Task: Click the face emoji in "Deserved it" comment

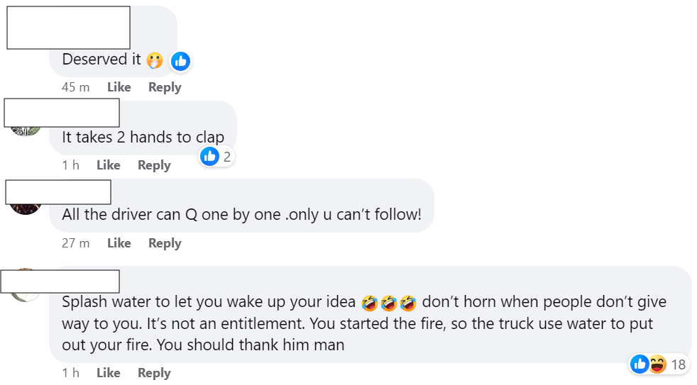Action: [154, 61]
